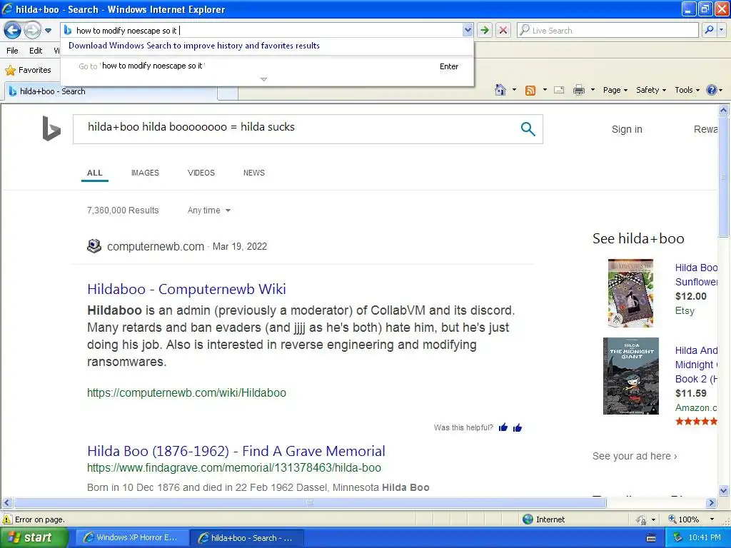731x548 pixels.
Task: Click See your ad here link
Action: (635, 456)
